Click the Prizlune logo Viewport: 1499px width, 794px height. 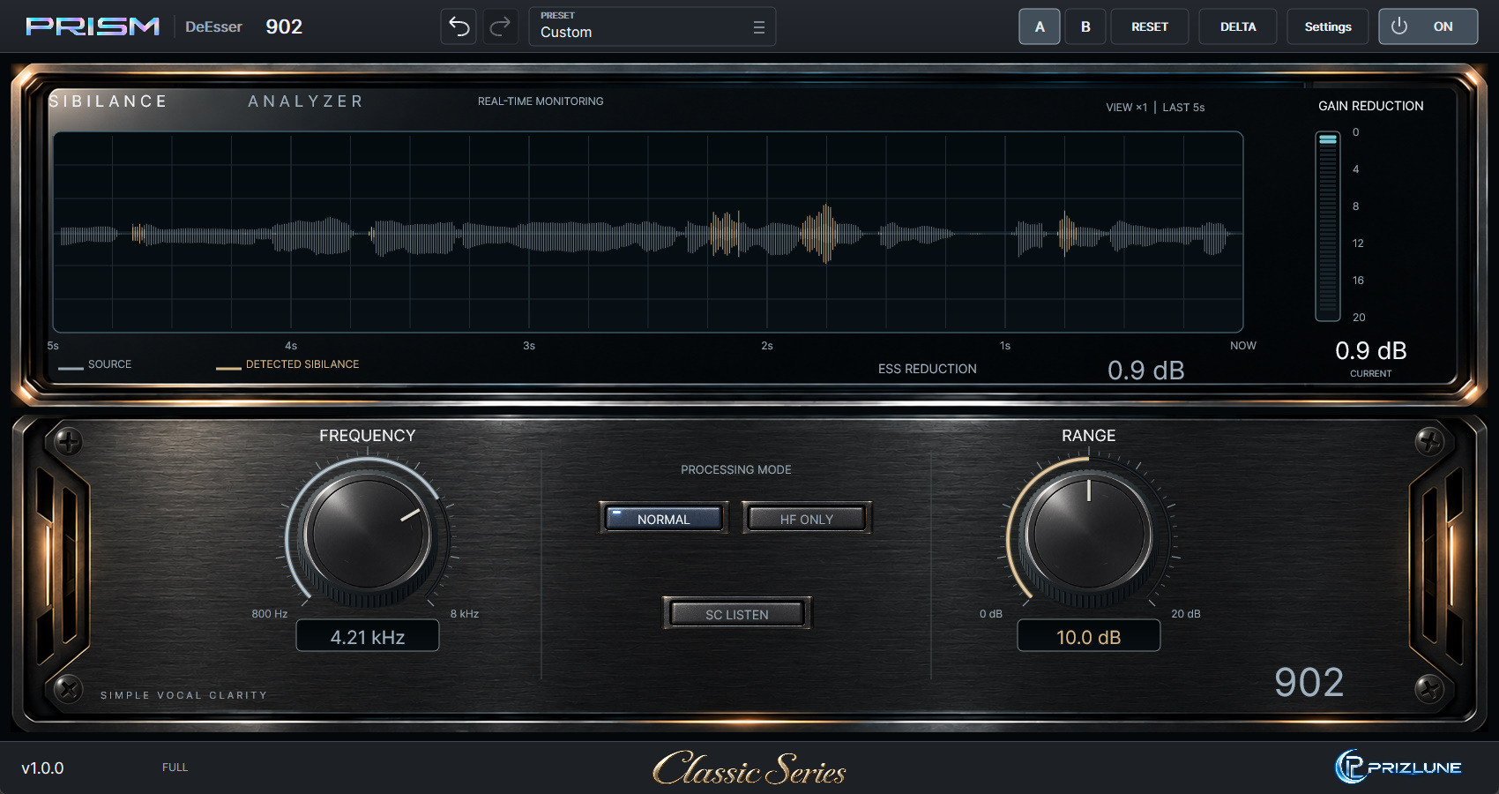[x=1398, y=767]
